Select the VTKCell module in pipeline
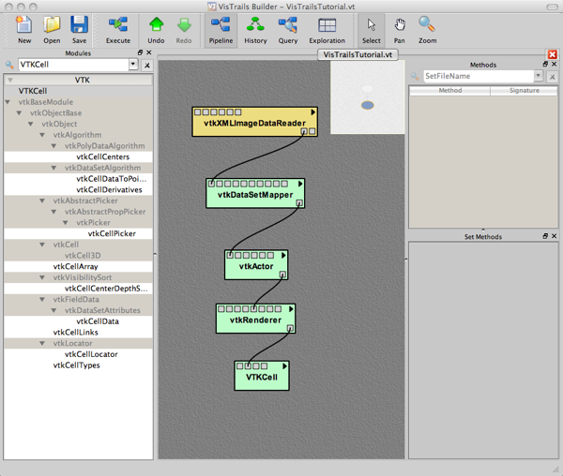This screenshot has width=563, height=476. 262,376
